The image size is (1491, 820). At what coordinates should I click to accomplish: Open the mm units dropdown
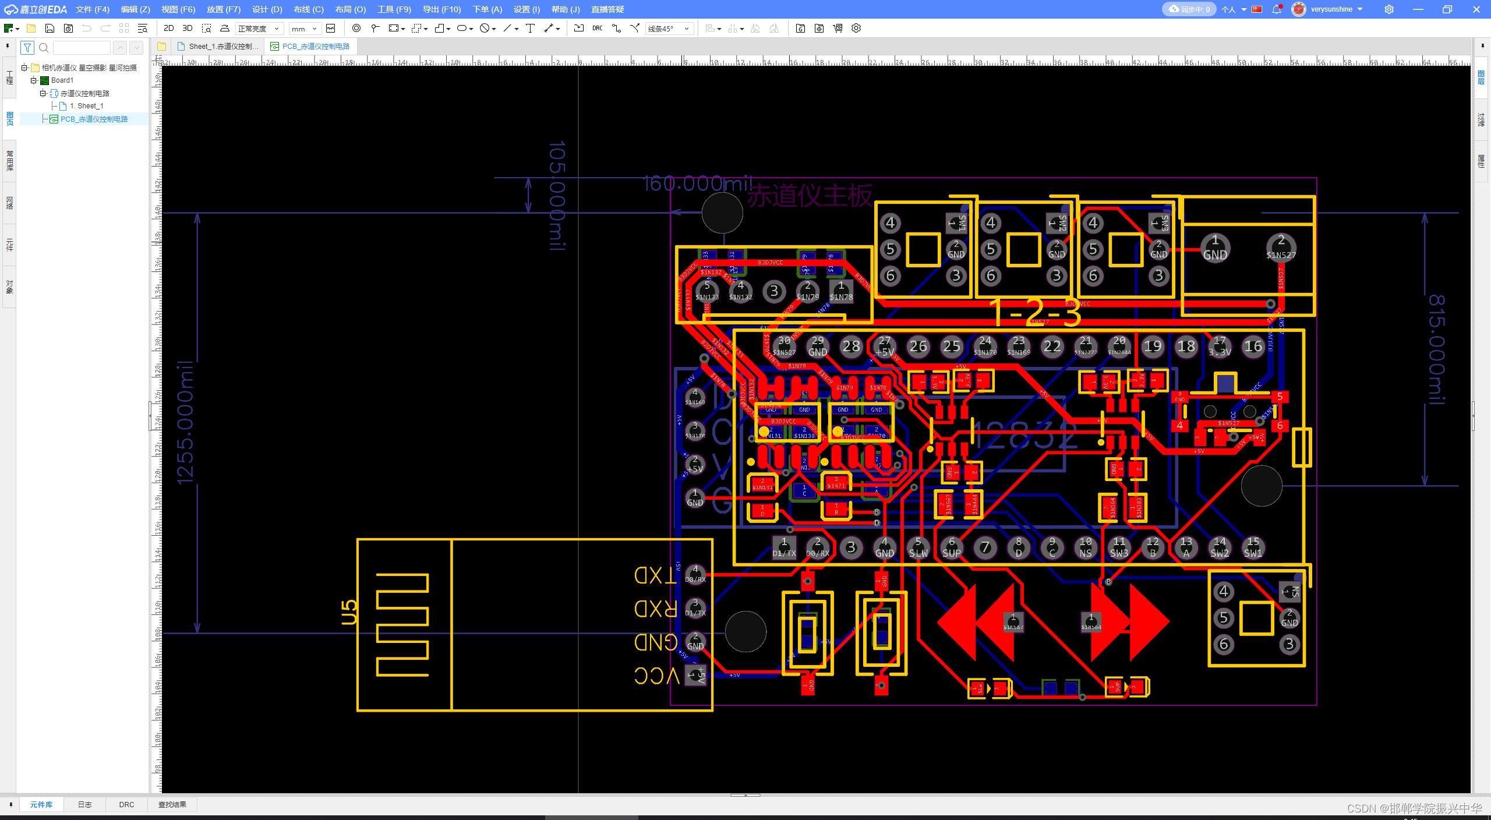pyautogui.click(x=305, y=28)
